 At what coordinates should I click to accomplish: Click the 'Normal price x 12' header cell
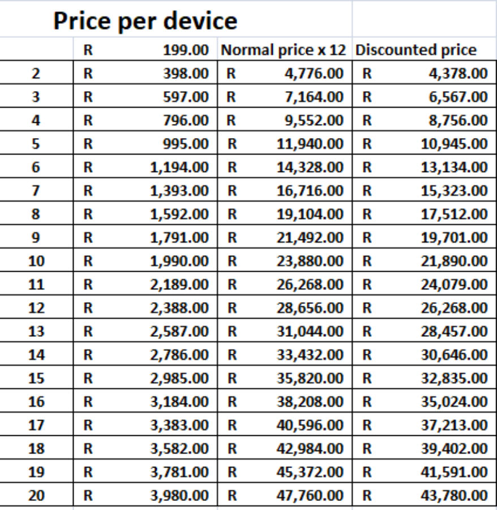point(285,49)
